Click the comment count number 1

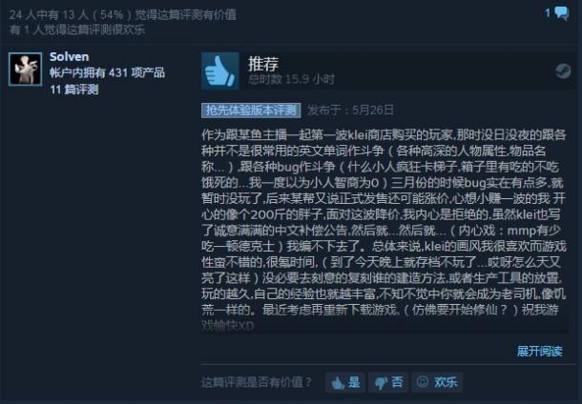click(548, 13)
